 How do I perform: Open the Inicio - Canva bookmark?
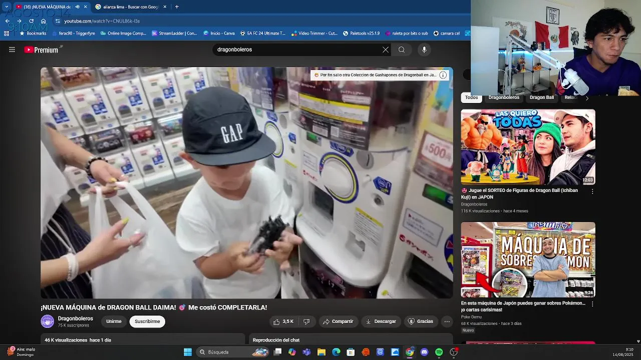(x=219, y=33)
